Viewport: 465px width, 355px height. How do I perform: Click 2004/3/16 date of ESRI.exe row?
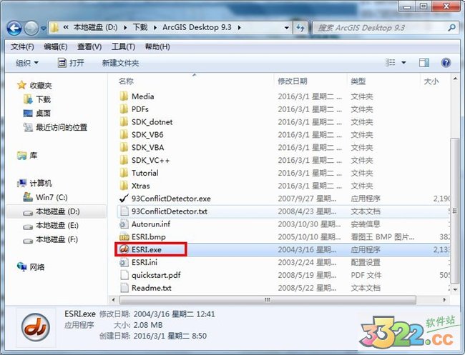pos(307,249)
